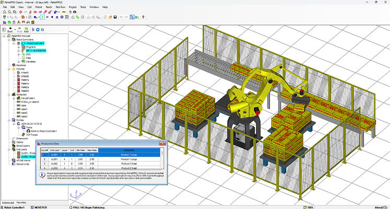Select Mixed Layers tree item
390x209 pixels.
23,146
